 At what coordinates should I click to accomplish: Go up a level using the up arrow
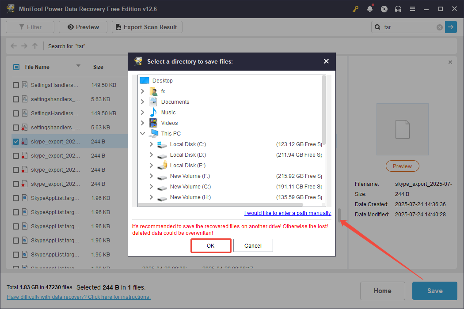34,45
